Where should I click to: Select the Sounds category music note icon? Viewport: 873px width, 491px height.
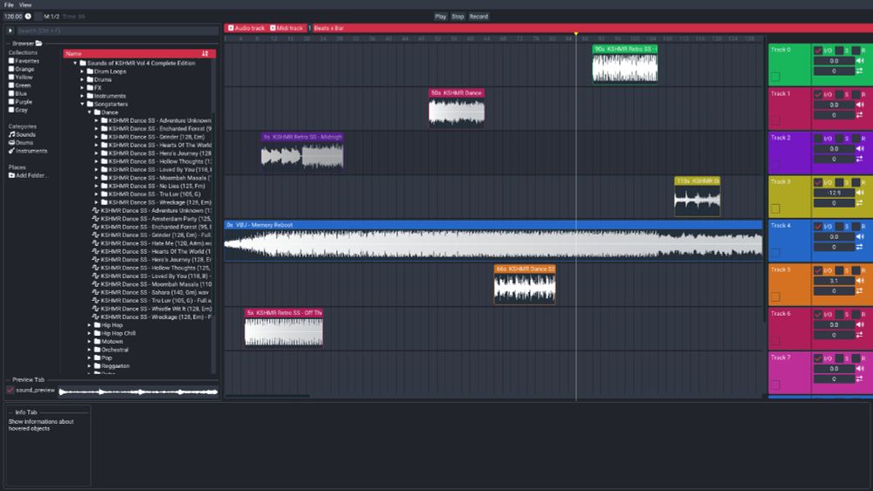pyautogui.click(x=11, y=134)
